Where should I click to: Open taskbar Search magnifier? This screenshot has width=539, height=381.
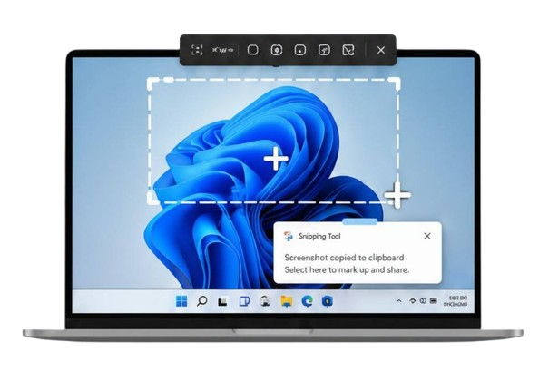(x=202, y=301)
